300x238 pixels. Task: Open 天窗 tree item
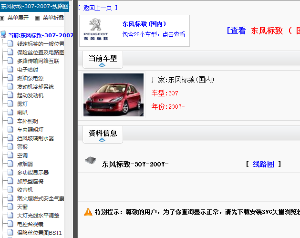click(x=22, y=207)
